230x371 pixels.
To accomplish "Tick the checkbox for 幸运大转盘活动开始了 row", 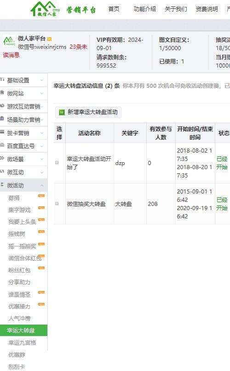I will click(57, 163).
